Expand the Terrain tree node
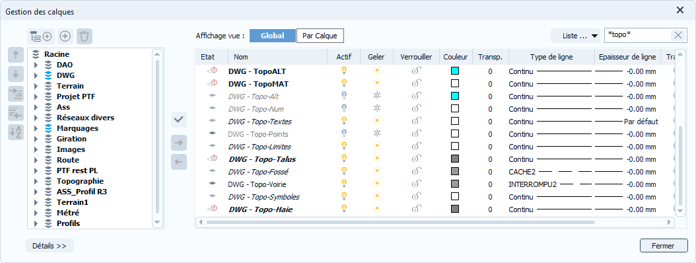Screen dimensions: 696x263 (x=36, y=86)
